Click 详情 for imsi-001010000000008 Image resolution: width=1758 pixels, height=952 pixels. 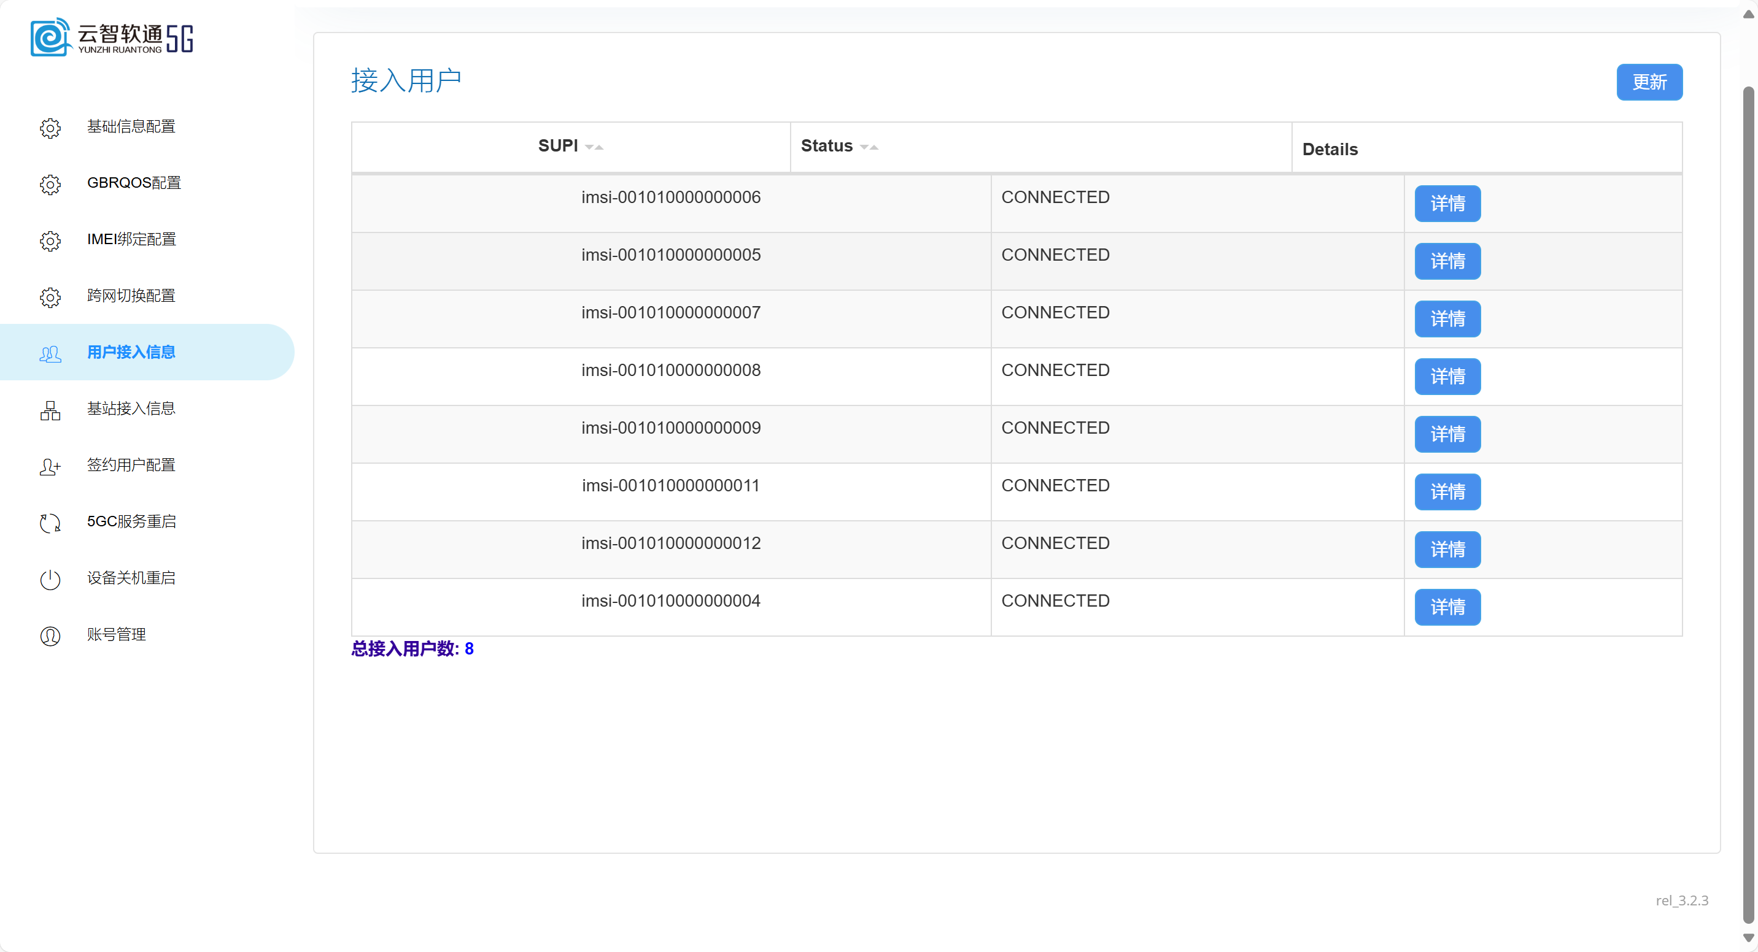pos(1447,377)
